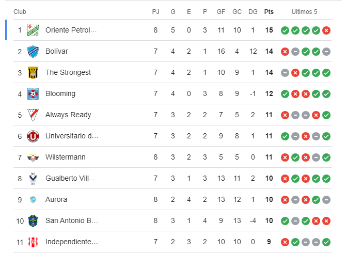Image resolution: width=346 pixels, height=253 pixels.
Task: Open the Always Ready team link
Action: pos(68,115)
